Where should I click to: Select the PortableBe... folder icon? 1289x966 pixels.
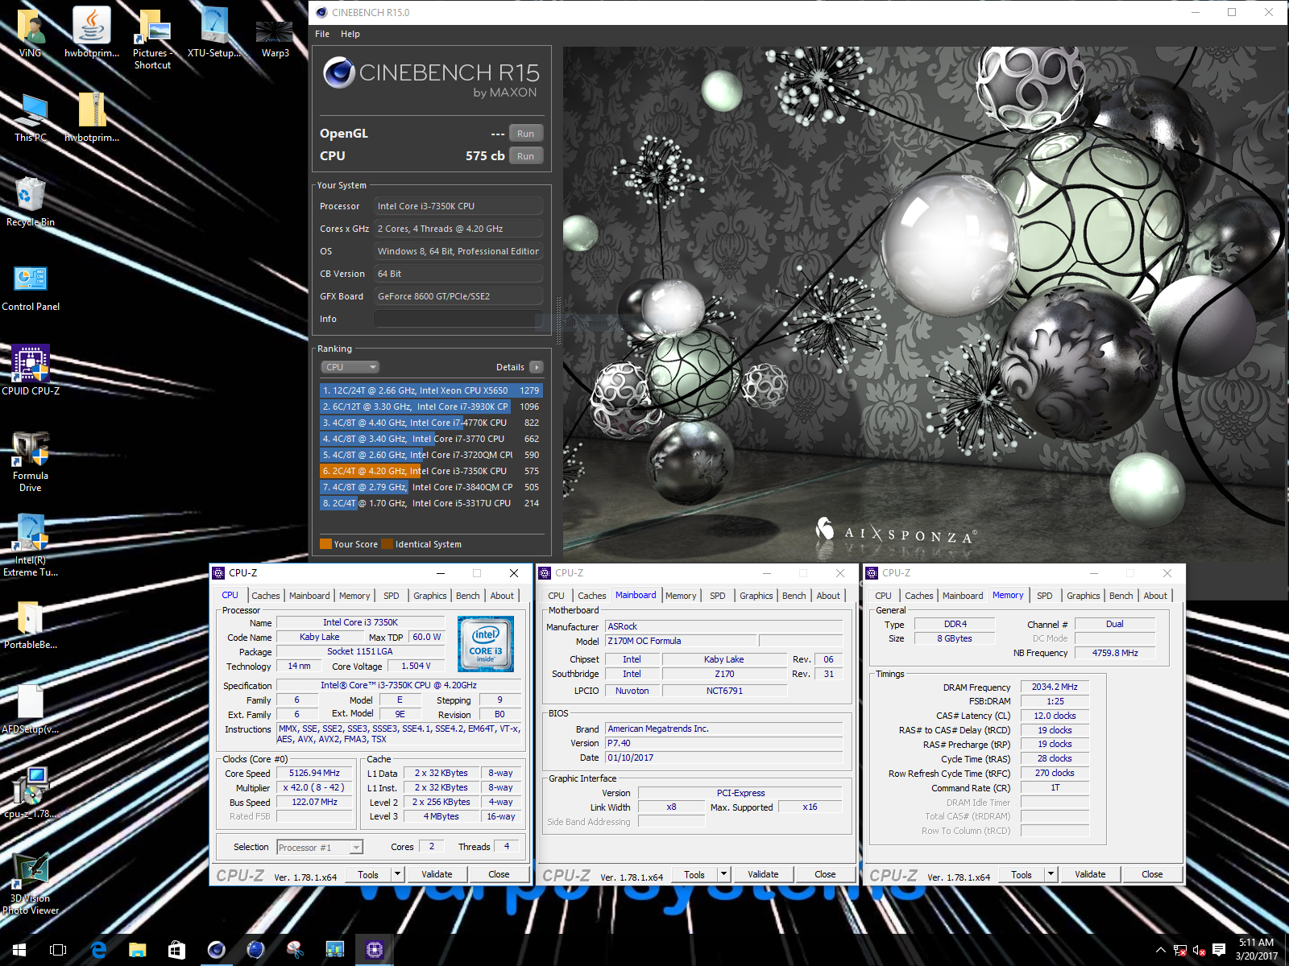[31, 625]
